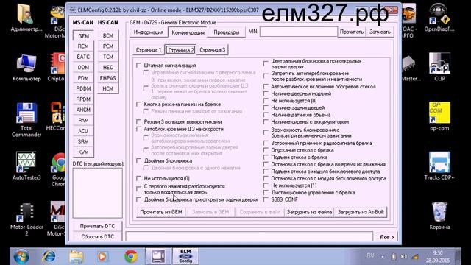Image resolution: width=471 pixels, height=265 pixels.
Task: Enable Опускание стекол с брелка
Action: coord(266,150)
